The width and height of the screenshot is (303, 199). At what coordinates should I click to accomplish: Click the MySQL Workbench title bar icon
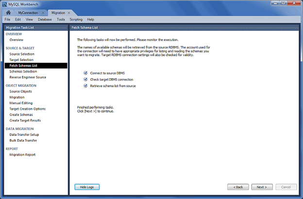point(4,4)
